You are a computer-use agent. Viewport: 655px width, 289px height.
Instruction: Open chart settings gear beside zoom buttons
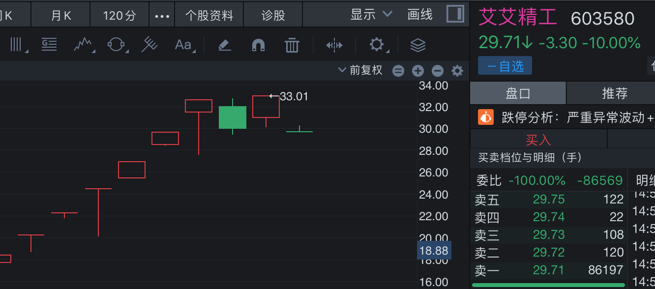pyautogui.click(x=457, y=71)
